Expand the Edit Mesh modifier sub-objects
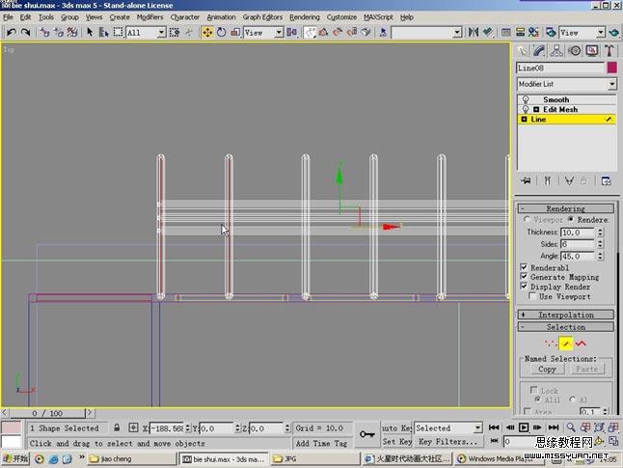 pos(536,109)
